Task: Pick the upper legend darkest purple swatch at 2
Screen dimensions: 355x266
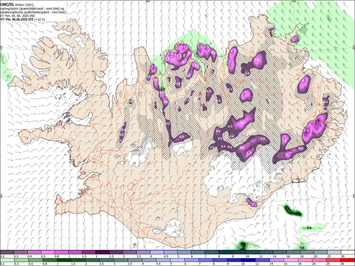Action: 102,252
